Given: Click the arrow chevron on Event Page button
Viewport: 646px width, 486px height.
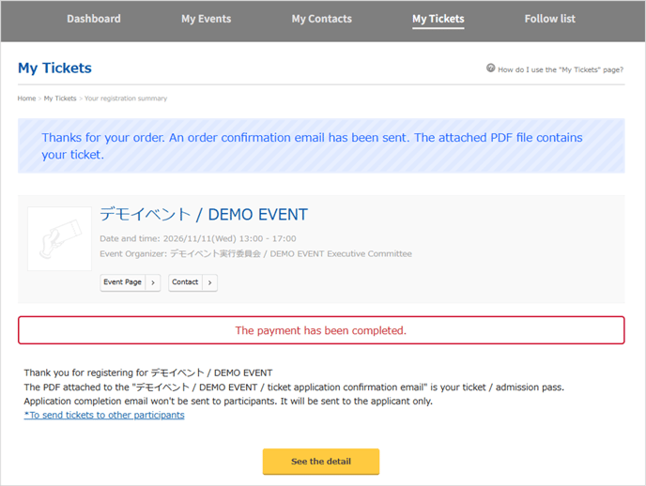Looking at the screenshot, I should point(153,282).
